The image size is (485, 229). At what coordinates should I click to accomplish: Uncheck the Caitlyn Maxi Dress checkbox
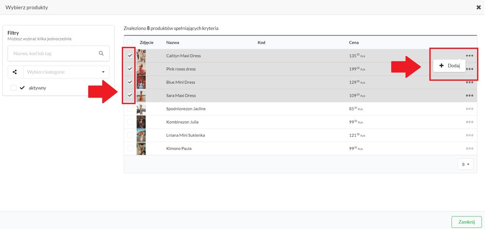pyautogui.click(x=130, y=56)
